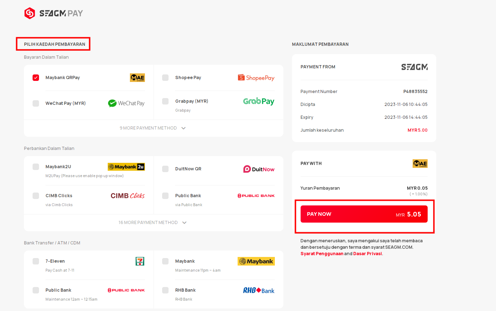Open the Dasar Privasi link
The height and width of the screenshot is (311, 496).
(x=368, y=254)
